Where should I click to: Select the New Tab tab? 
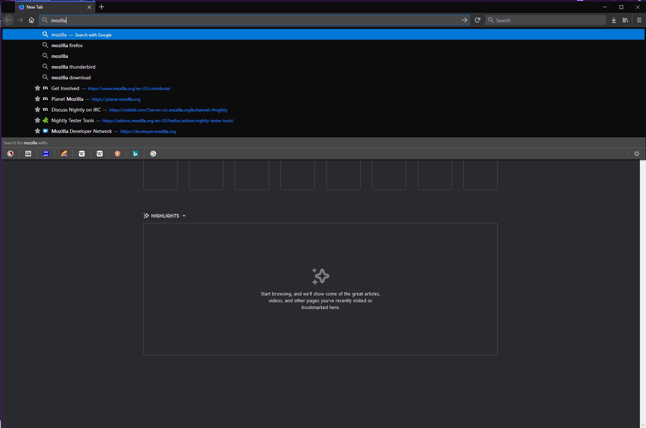[x=55, y=7]
